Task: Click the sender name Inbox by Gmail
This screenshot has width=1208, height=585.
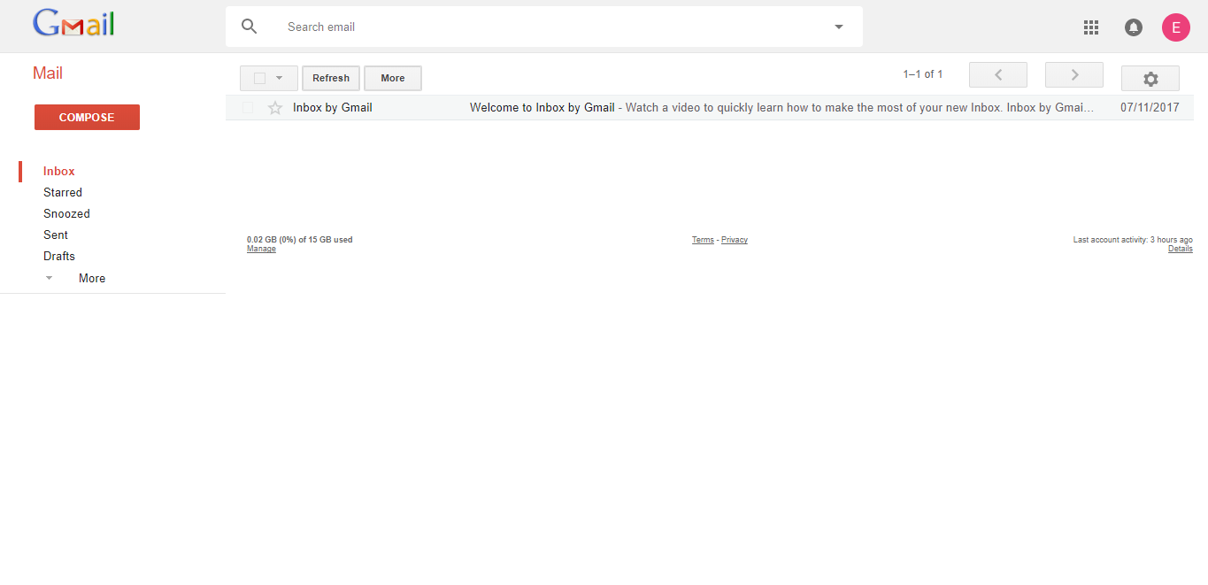Action: point(333,108)
